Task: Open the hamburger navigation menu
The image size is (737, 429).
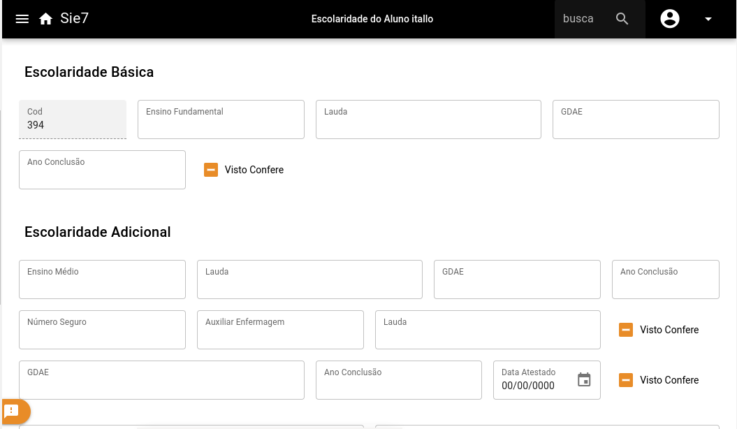Action: click(22, 19)
